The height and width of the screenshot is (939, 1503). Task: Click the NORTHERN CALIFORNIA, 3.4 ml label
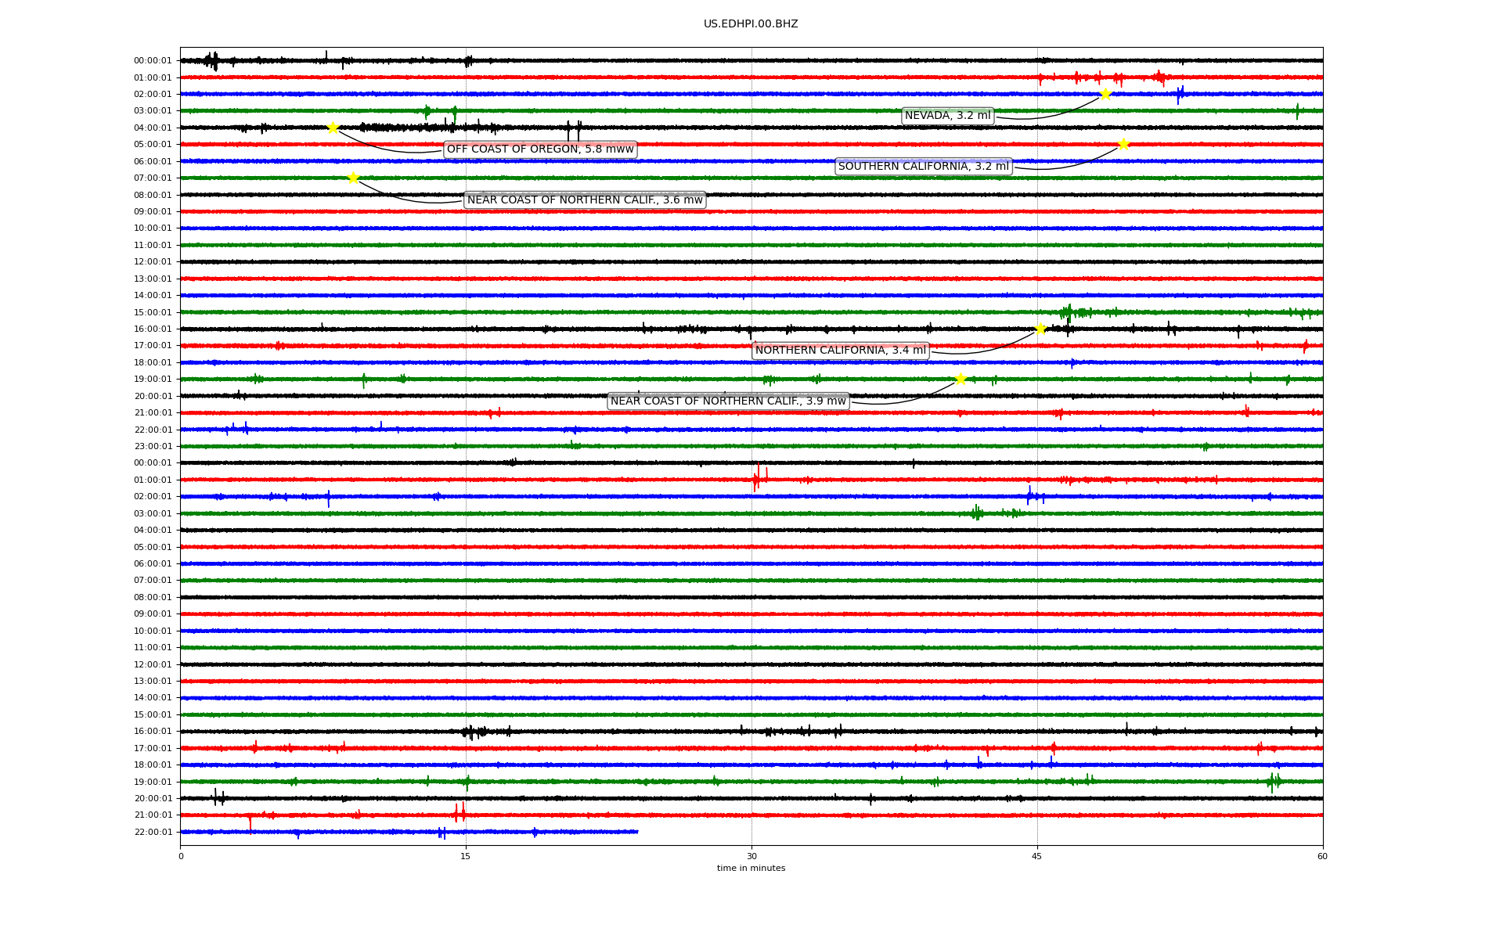coord(840,351)
